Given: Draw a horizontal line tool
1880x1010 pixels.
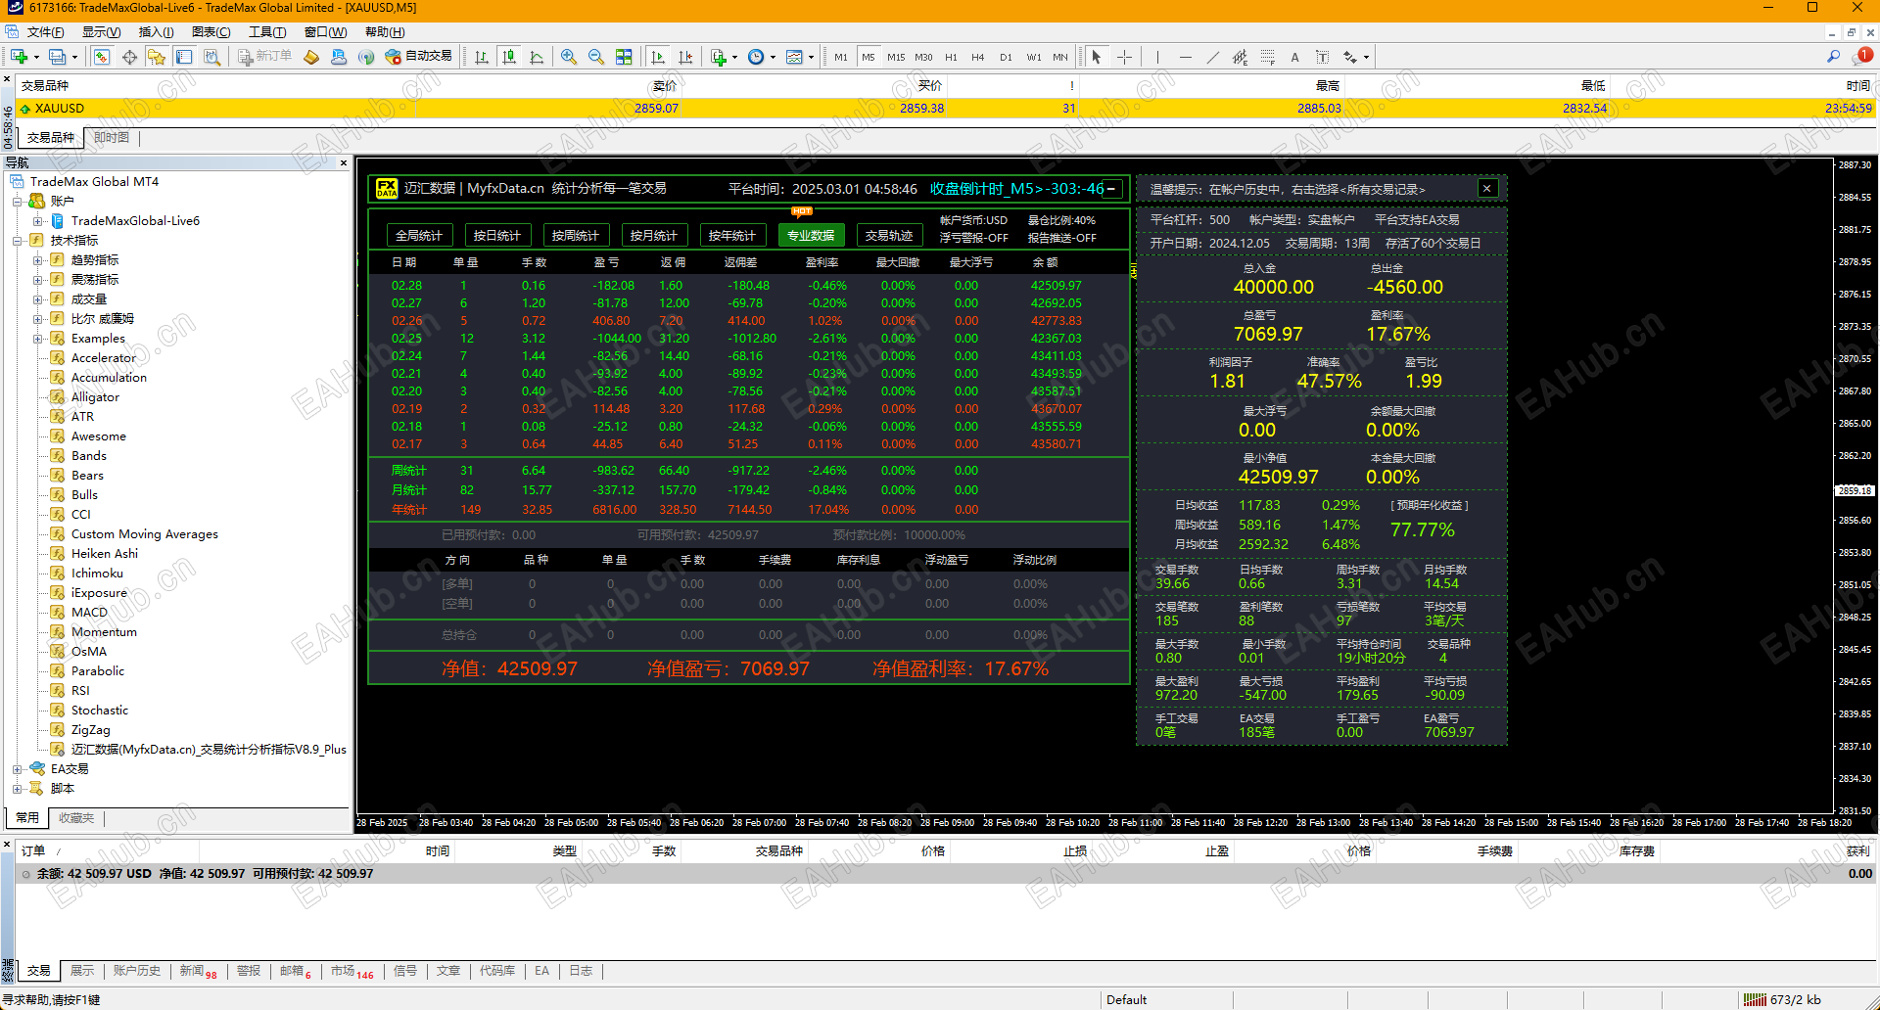Looking at the screenshot, I should (x=1186, y=57).
